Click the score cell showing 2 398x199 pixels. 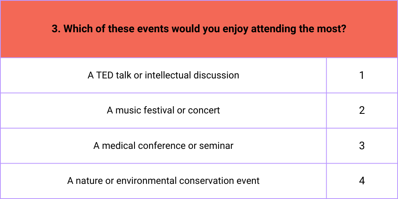pyautogui.click(x=362, y=110)
